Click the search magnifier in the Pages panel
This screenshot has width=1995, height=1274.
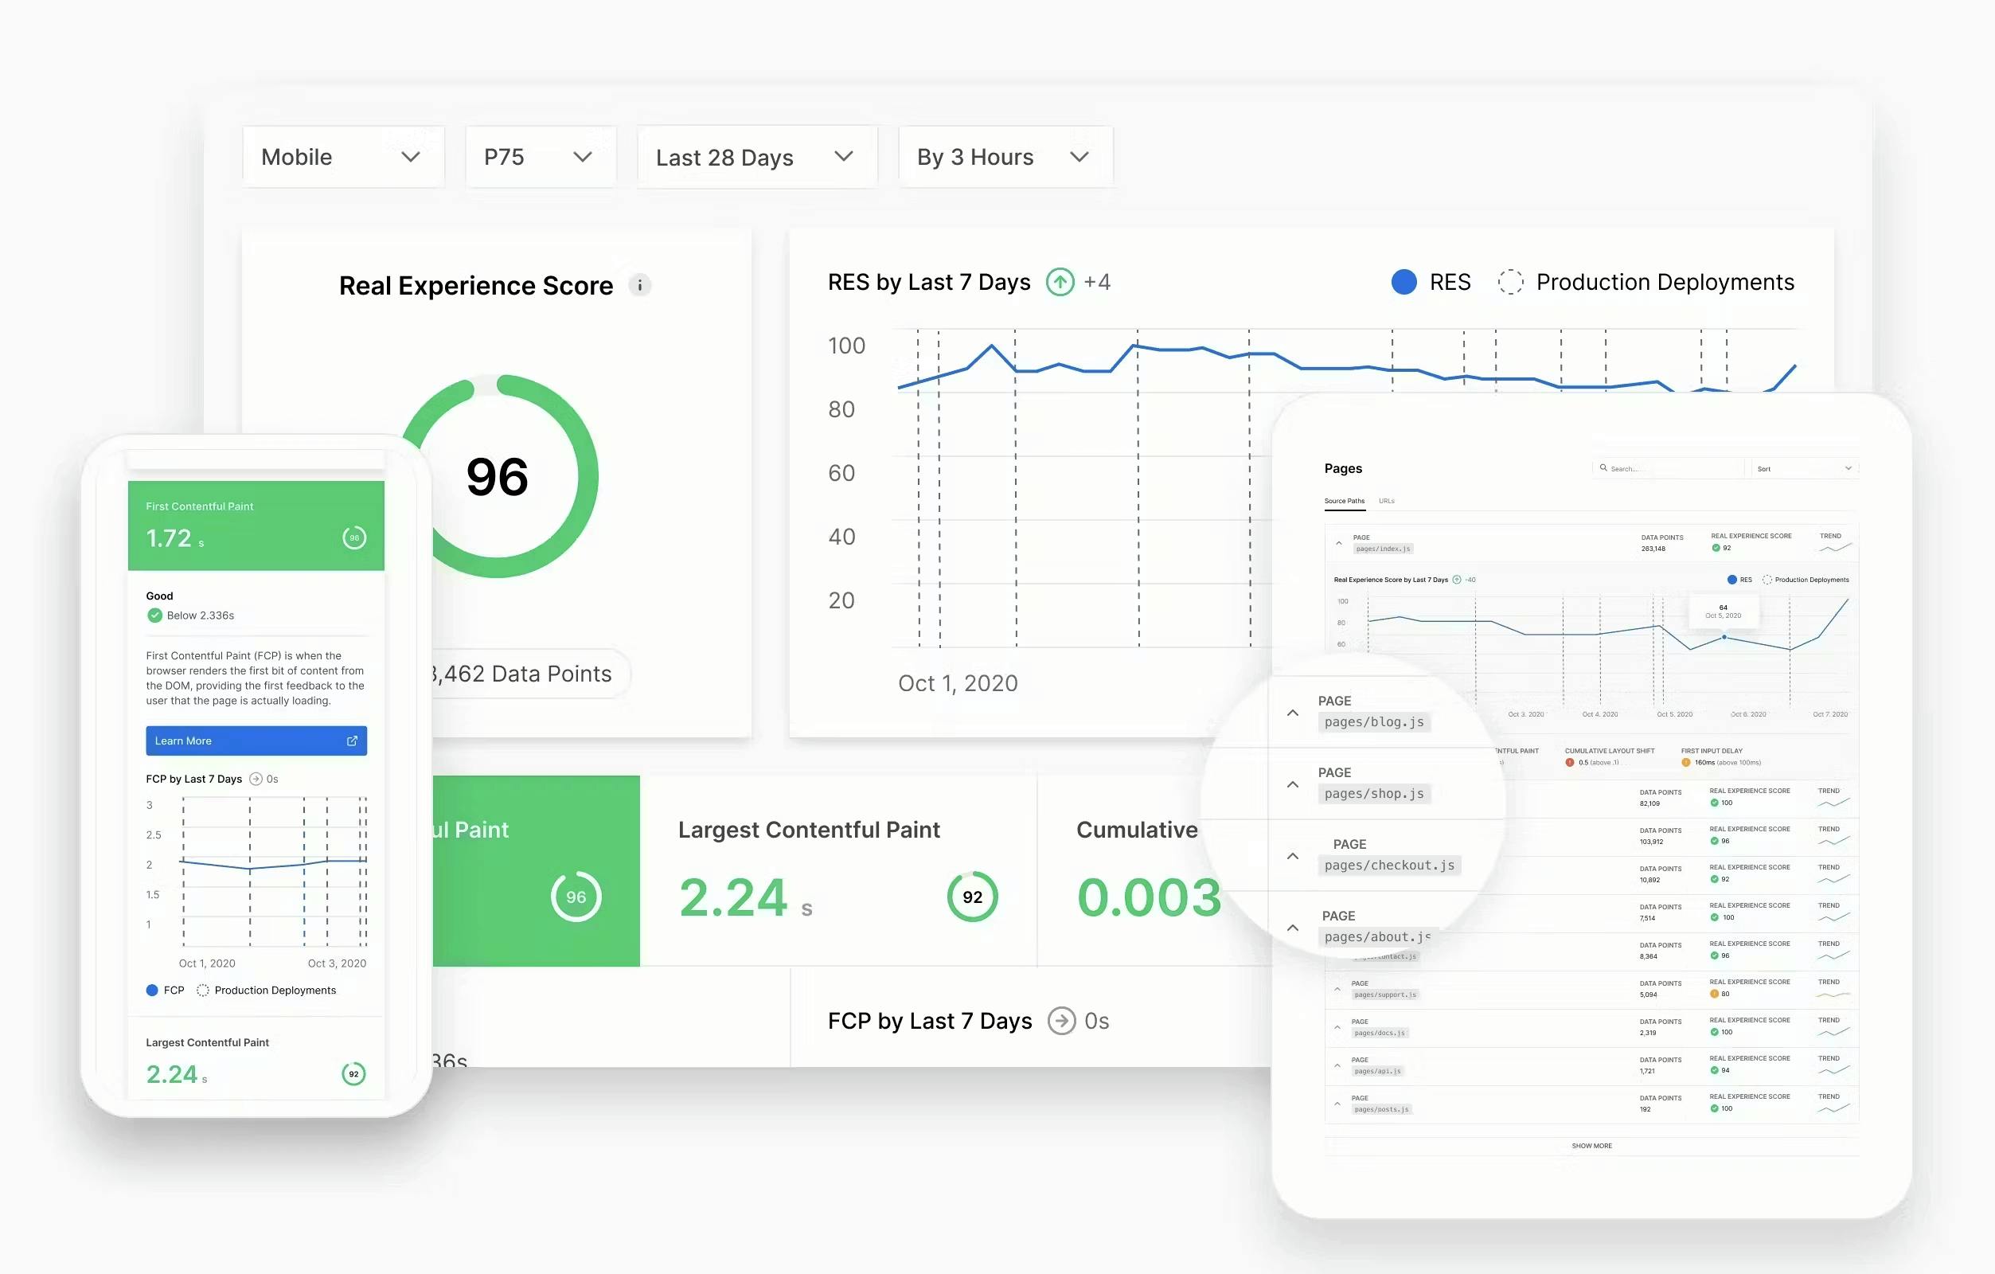pyautogui.click(x=1605, y=468)
